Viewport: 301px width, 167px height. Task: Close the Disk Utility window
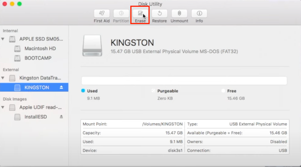tap(5, 4)
